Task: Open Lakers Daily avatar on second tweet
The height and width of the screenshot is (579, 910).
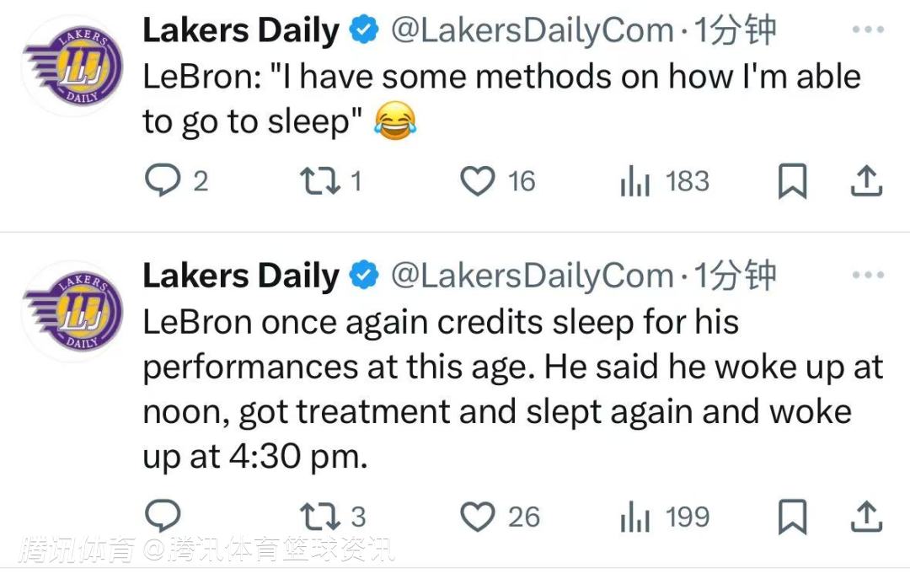Action: 73,311
